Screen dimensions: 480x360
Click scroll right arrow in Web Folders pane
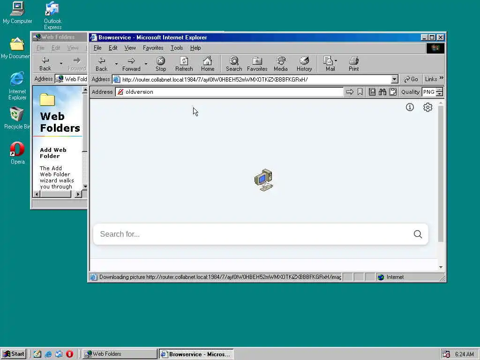pyautogui.click(x=78, y=194)
